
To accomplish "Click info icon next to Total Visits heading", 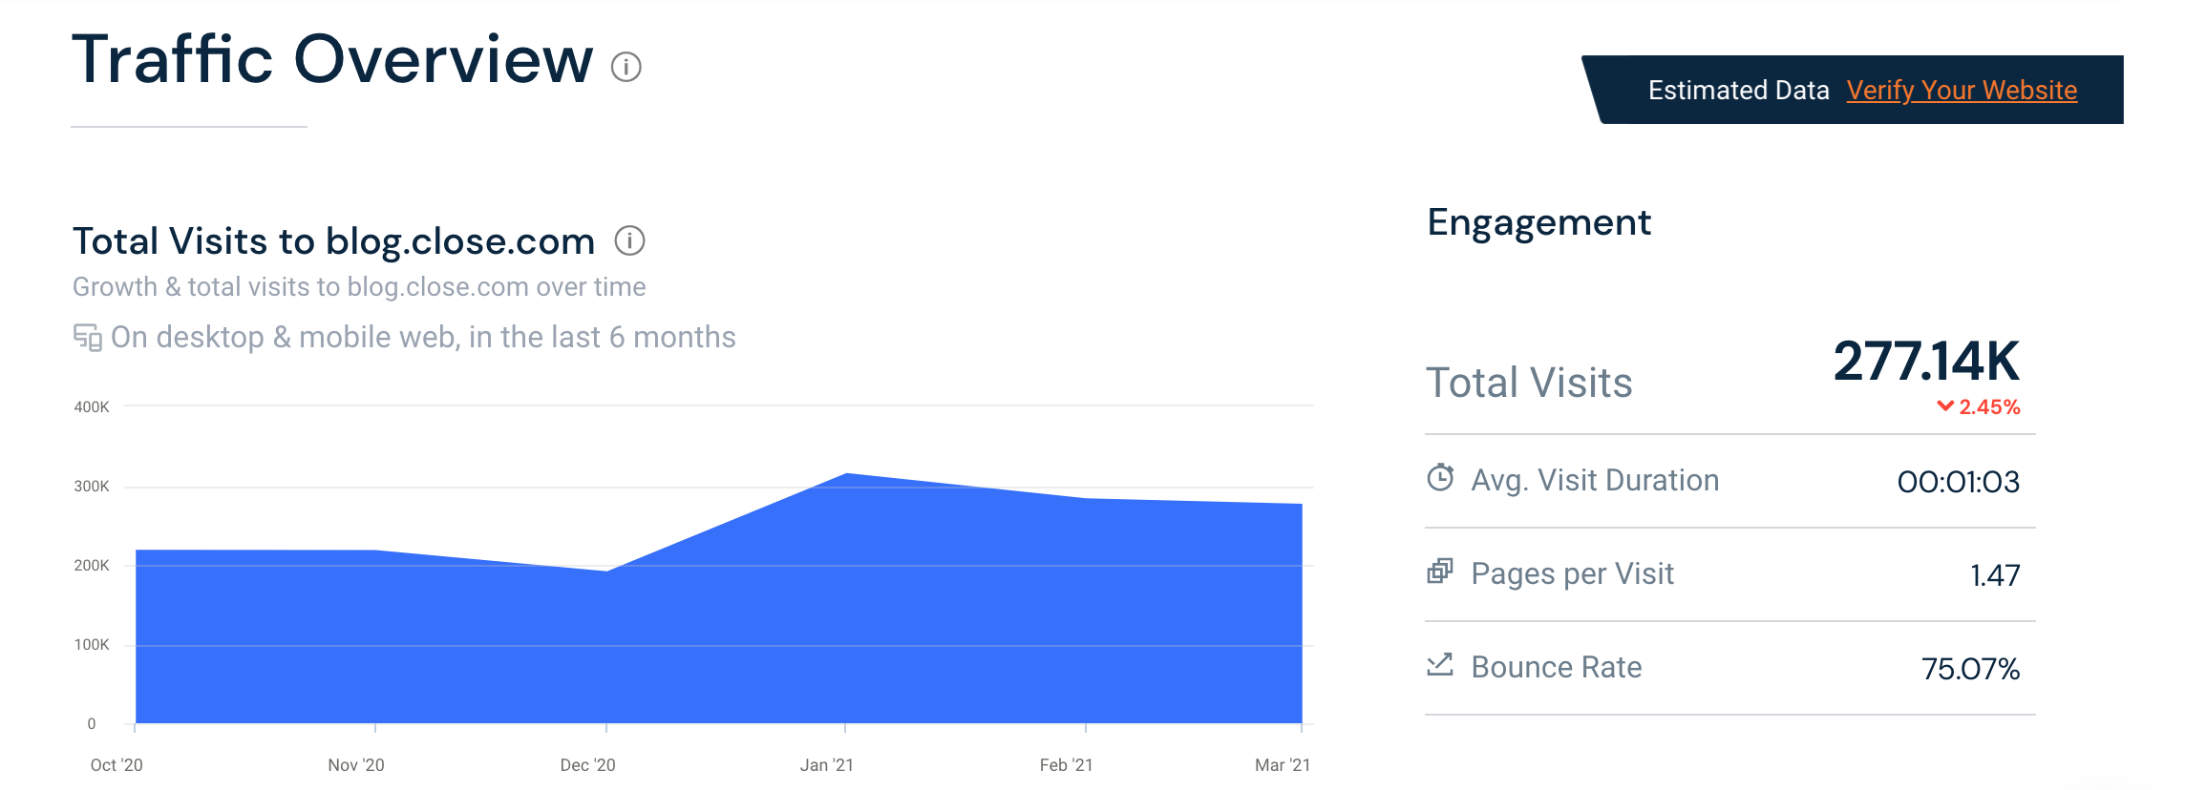I will pyautogui.click(x=629, y=241).
